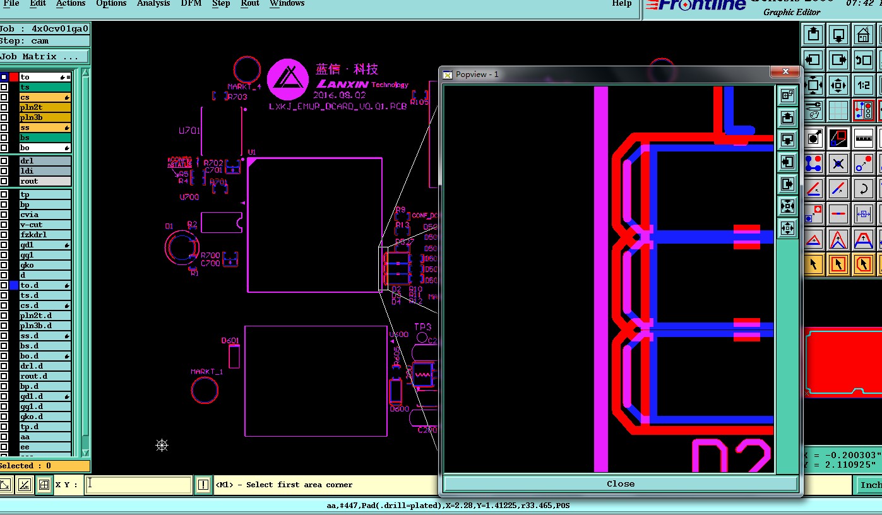
Task: Select the layer named ldi
Action: (x=45, y=171)
